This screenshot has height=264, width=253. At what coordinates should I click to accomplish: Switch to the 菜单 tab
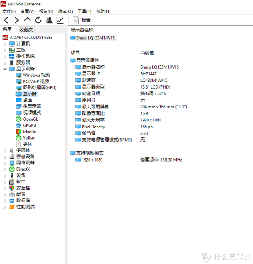(7, 29)
